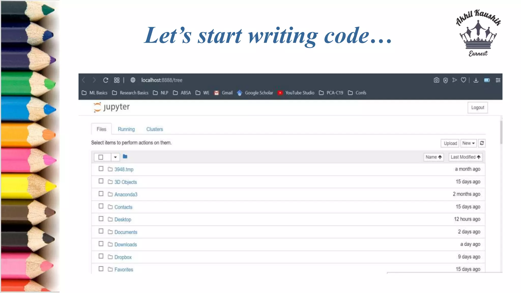This screenshot has width=521, height=293.
Task: Click the browser back arrow
Action: [x=84, y=80]
